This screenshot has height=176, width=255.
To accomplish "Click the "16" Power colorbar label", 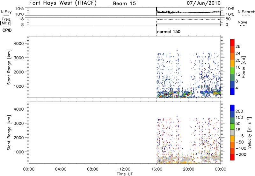I will 238,67.
